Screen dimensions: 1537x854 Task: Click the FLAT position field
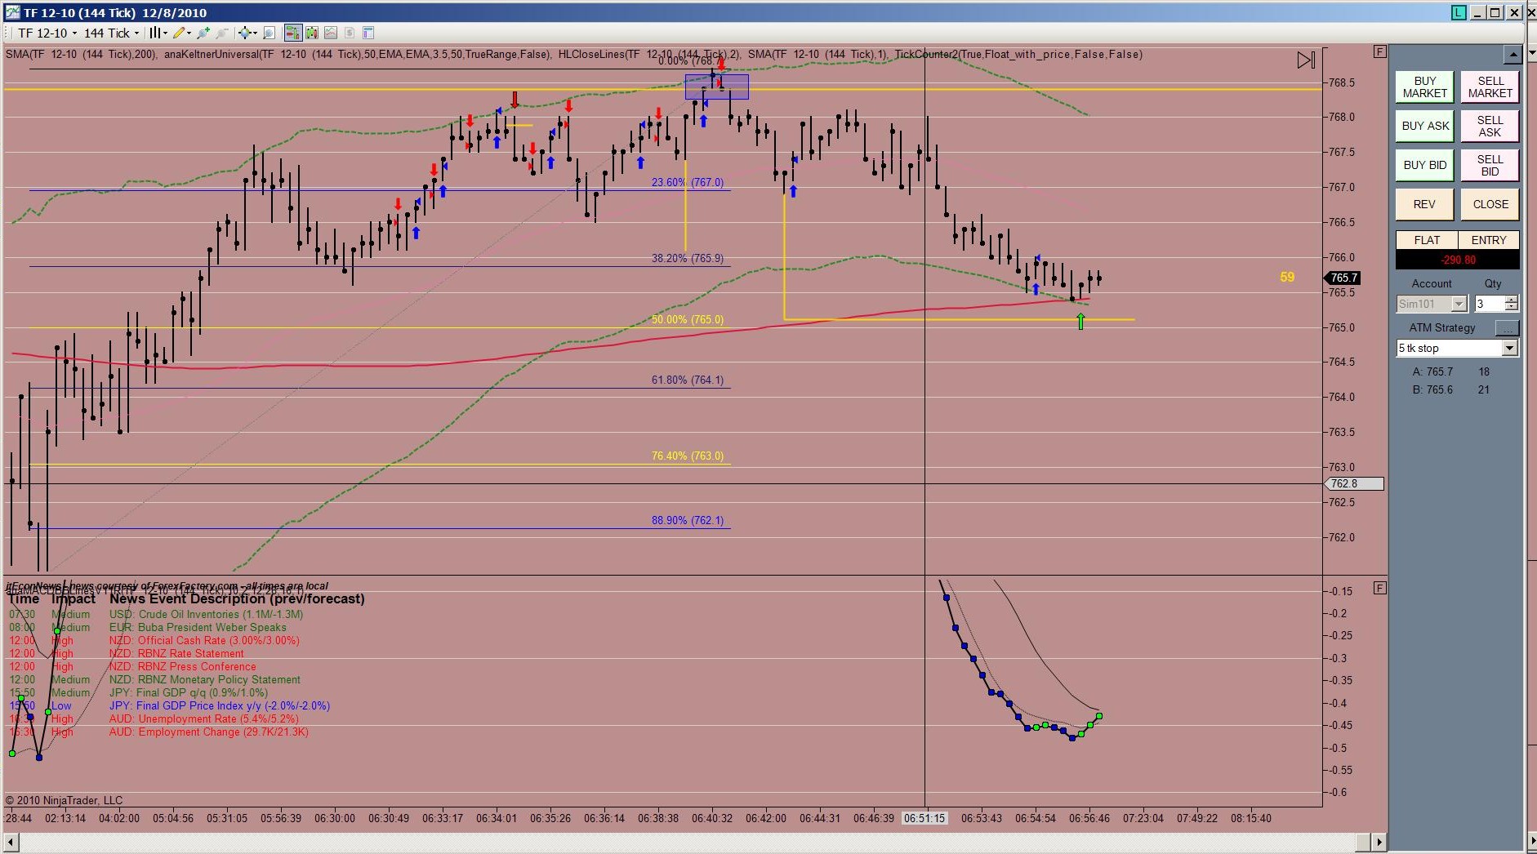(1427, 240)
